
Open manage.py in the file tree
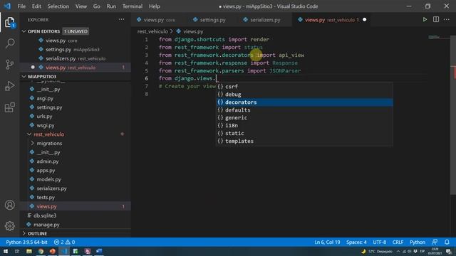[46, 225]
